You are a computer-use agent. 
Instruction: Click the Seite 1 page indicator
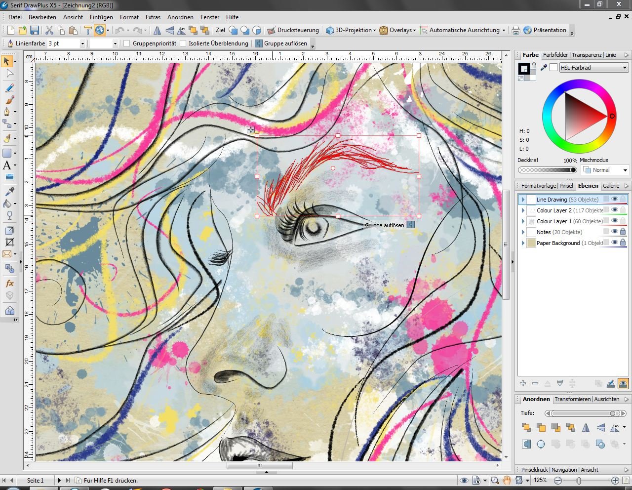click(x=35, y=480)
